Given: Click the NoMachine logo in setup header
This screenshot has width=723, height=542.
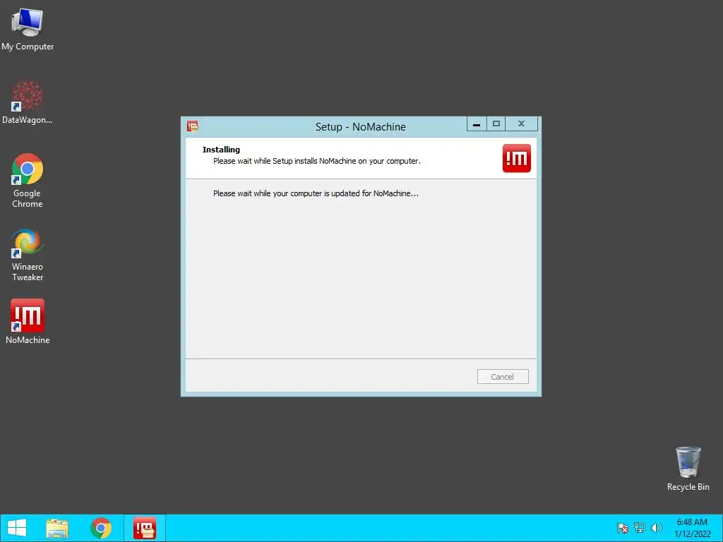Looking at the screenshot, I should click(516, 158).
